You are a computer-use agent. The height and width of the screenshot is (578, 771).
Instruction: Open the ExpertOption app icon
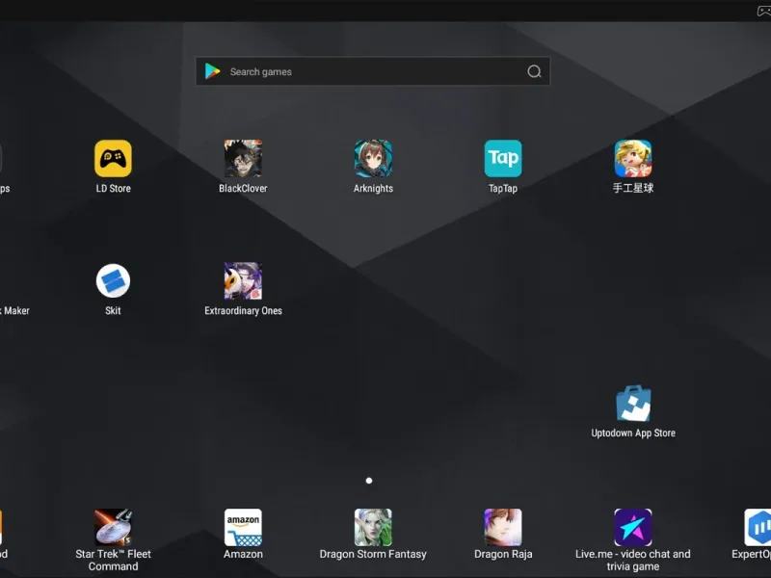[x=758, y=527]
